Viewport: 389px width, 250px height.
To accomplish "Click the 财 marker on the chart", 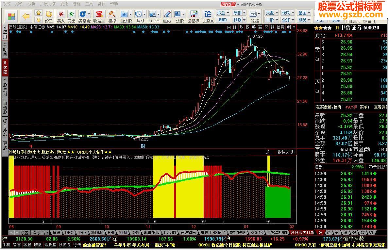I will pyautogui.click(x=143, y=146).
